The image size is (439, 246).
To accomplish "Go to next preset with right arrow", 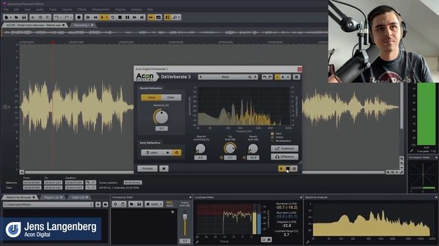I will [x=255, y=77].
